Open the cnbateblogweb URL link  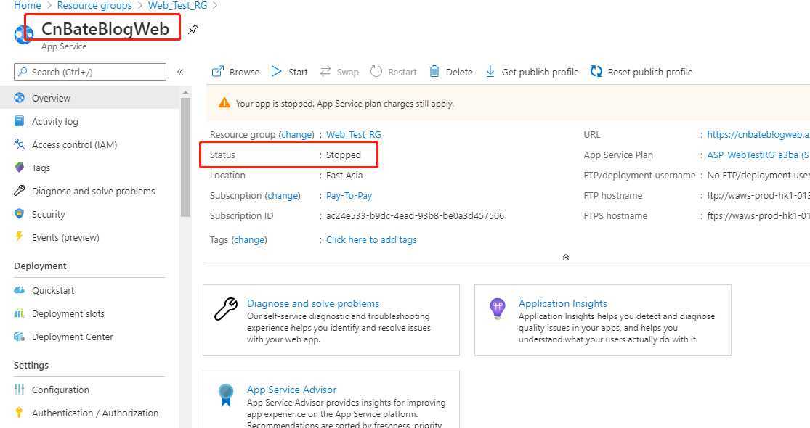(758, 135)
